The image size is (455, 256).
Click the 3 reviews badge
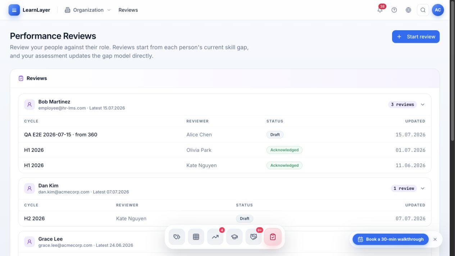tap(402, 105)
